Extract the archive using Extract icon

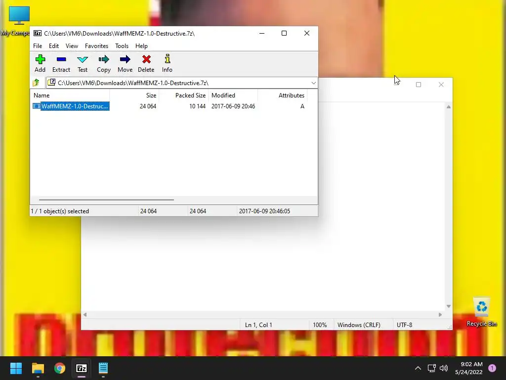point(61,59)
